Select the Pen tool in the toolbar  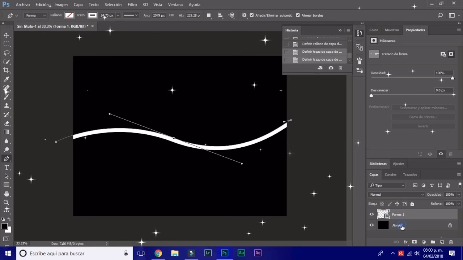[7, 159]
